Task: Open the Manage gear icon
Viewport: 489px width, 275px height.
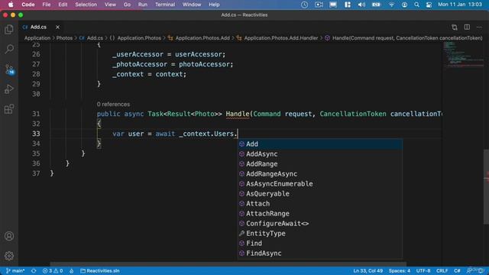Action: (x=9, y=256)
